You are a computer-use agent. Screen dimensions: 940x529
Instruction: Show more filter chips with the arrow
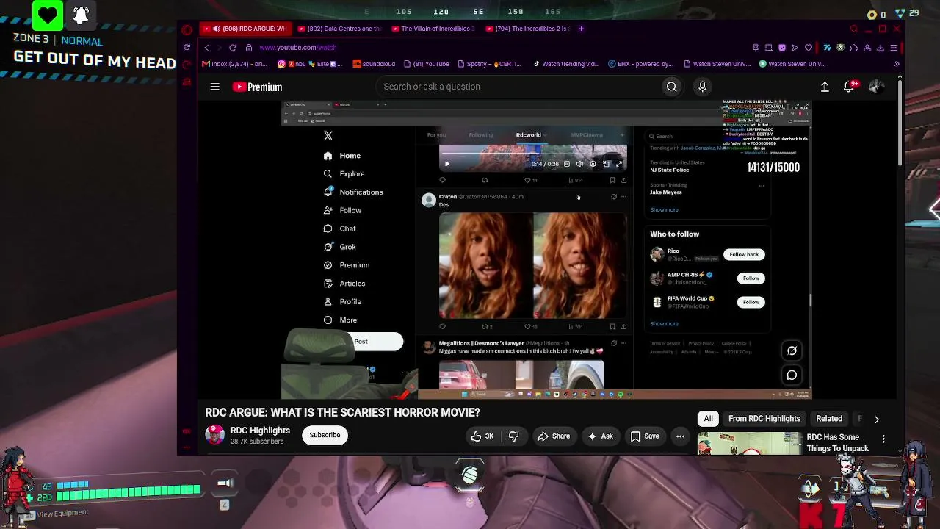(876, 419)
